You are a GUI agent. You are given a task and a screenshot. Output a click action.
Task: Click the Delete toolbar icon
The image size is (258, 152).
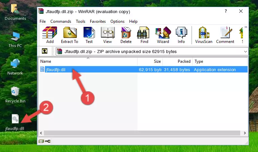pyautogui.click(x=126, y=35)
